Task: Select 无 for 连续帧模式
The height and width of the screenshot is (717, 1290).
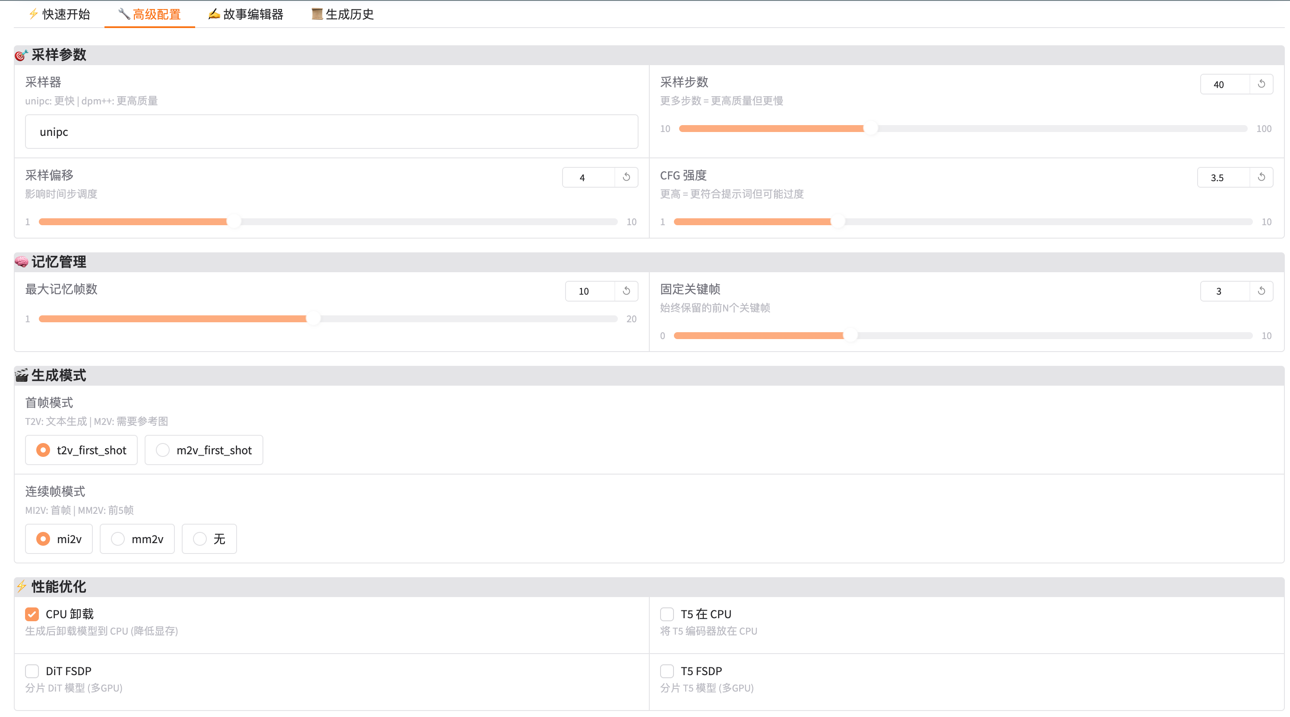Action: pyautogui.click(x=200, y=539)
